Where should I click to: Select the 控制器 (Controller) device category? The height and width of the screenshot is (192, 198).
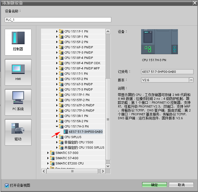click(18, 42)
